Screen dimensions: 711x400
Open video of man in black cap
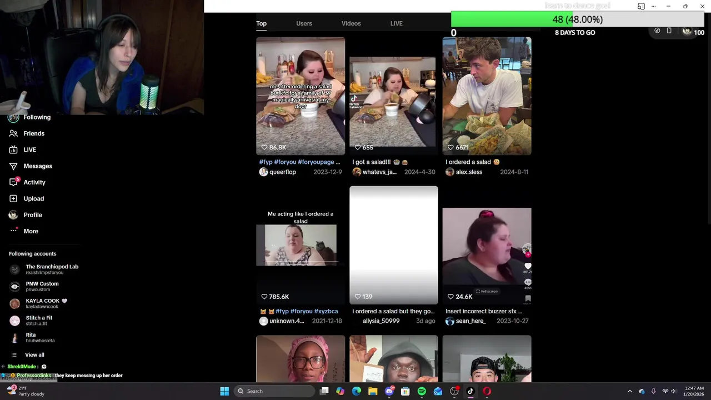(487, 358)
